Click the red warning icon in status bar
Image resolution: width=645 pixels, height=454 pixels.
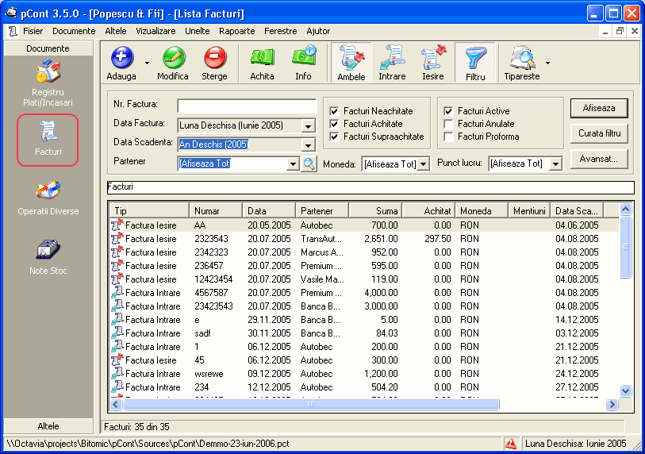(x=511, y=444)
